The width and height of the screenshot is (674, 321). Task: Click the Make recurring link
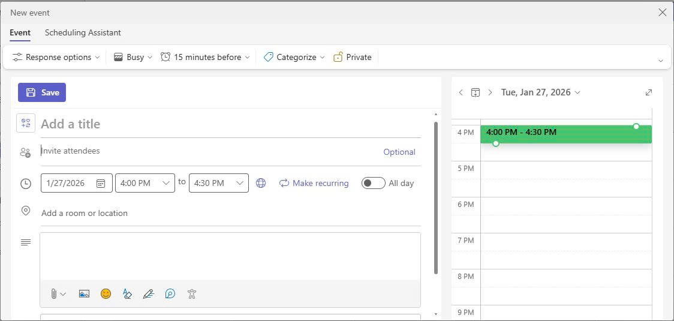pyautogui.click(x=314, y=183)
